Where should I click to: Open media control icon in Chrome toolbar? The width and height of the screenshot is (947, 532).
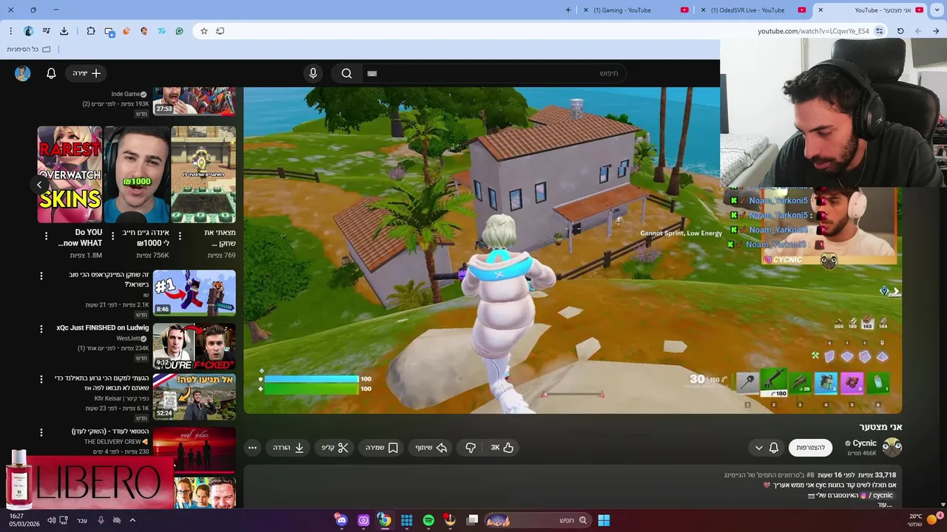(x=46, y=31)
